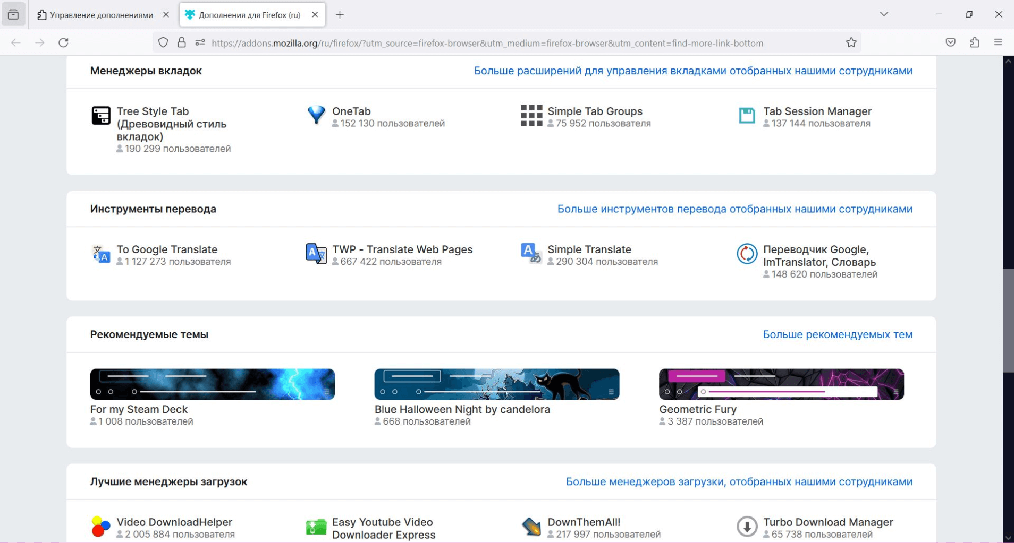
Task: Select the Geometric Fury theme preview
Action: pos(781,384)
